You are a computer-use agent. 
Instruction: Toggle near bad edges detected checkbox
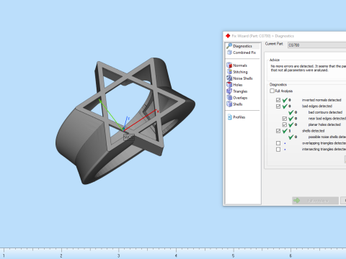click(x=285, y=119)
